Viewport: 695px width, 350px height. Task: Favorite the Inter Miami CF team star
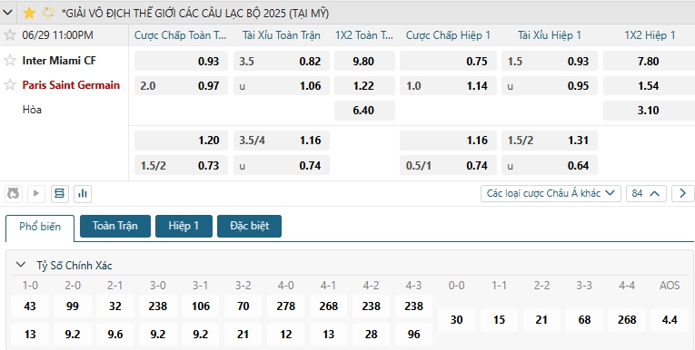(x=10, y=61)
